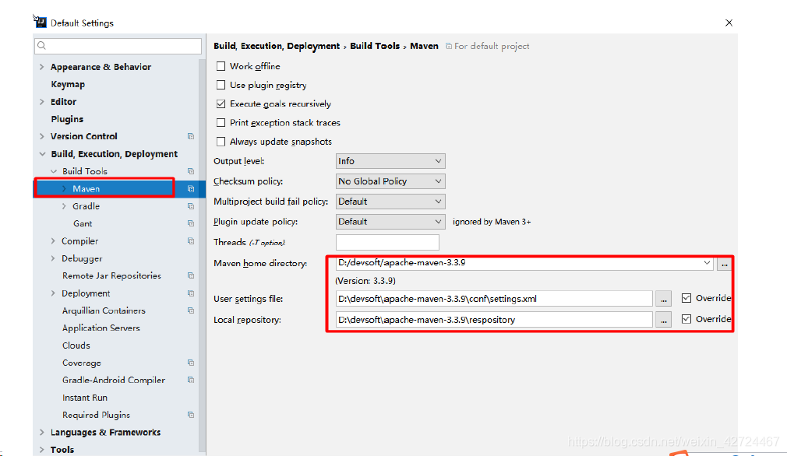Open the Keymap settings page
Screen dimensions: 787x456
68,84
